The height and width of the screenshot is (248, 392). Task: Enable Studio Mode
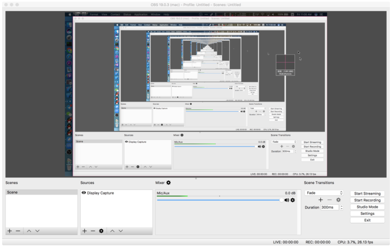367,207
